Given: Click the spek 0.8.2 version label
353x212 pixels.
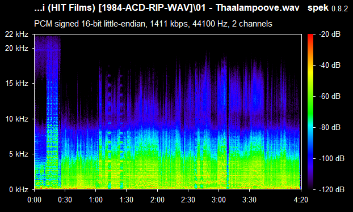Looking at the screenshot, I should point(327,8).
